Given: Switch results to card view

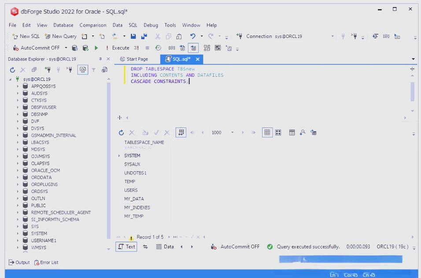Looking at the screenshot, I should [278, 133].
